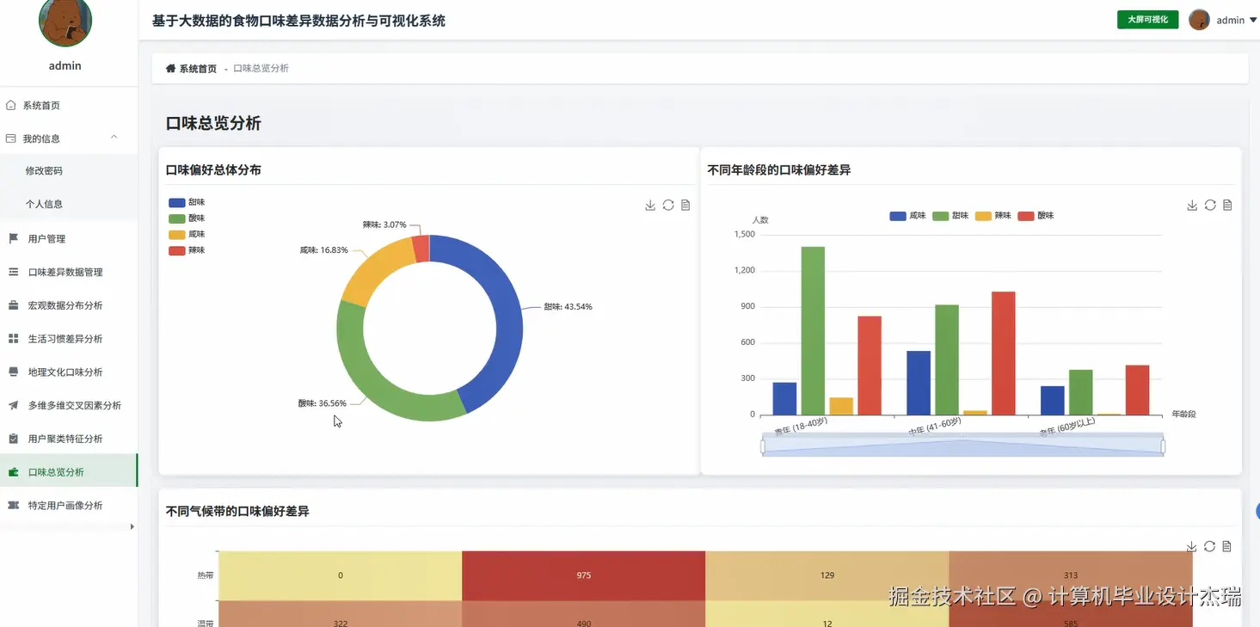
Task: Open data view for the pie chart
Action: [685, 206]
